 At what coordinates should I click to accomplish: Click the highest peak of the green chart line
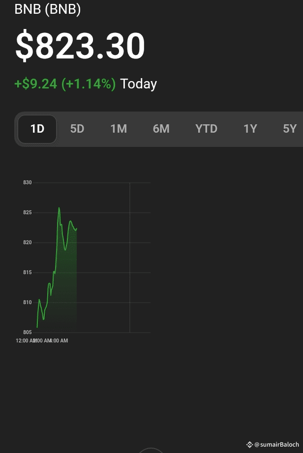59,208
